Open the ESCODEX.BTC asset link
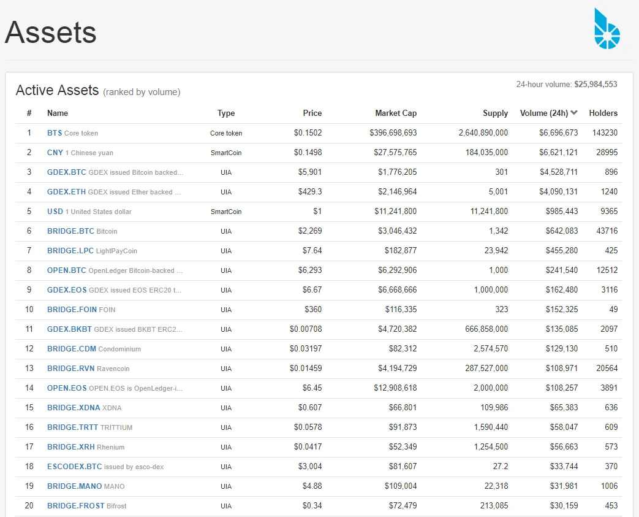 click(x=75, y=466)
